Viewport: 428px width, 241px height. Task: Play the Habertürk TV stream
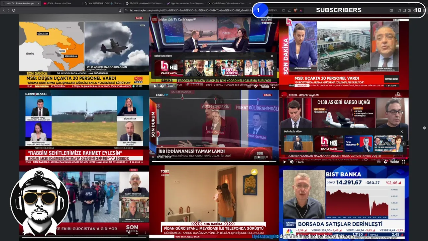(154, 86)
